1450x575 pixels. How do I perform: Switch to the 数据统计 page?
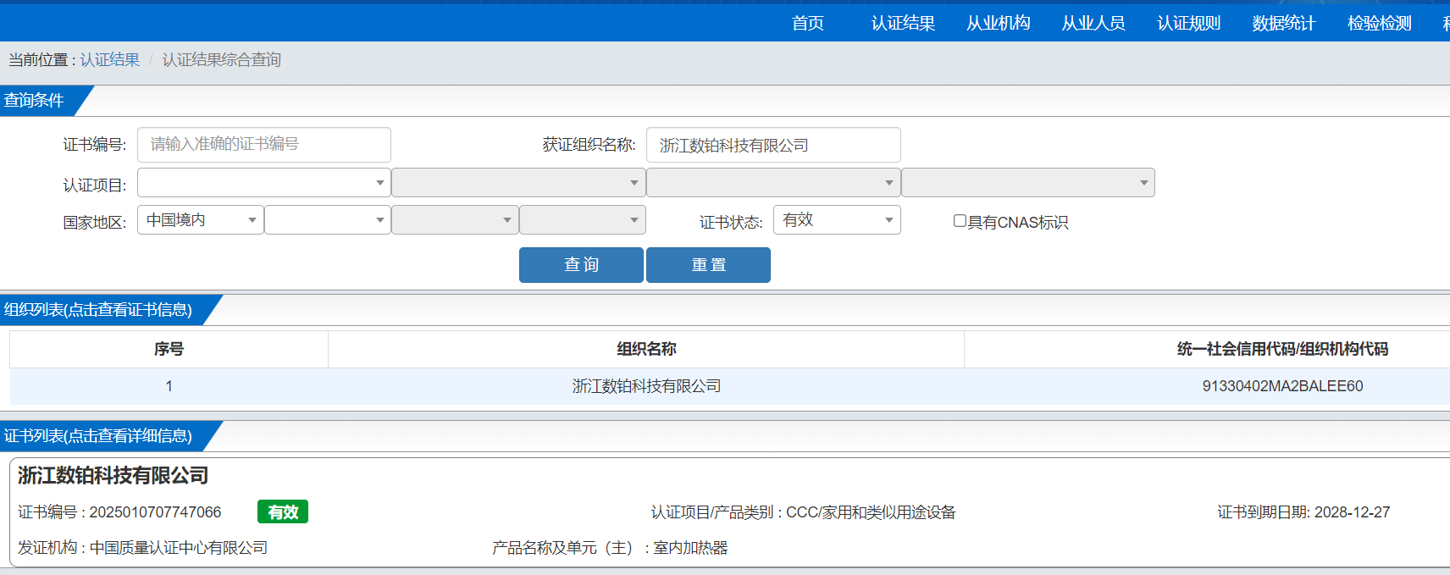click(x=1284, y=23)
